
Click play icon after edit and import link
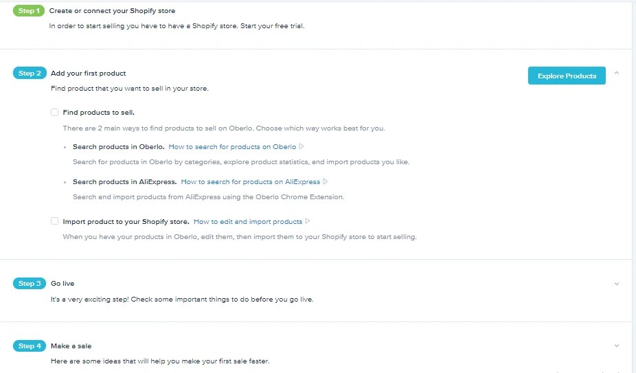pyautogui.click(x=308, y=221)
